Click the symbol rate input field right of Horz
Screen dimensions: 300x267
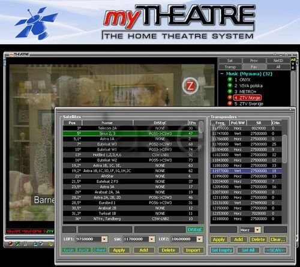click(275, 230)
